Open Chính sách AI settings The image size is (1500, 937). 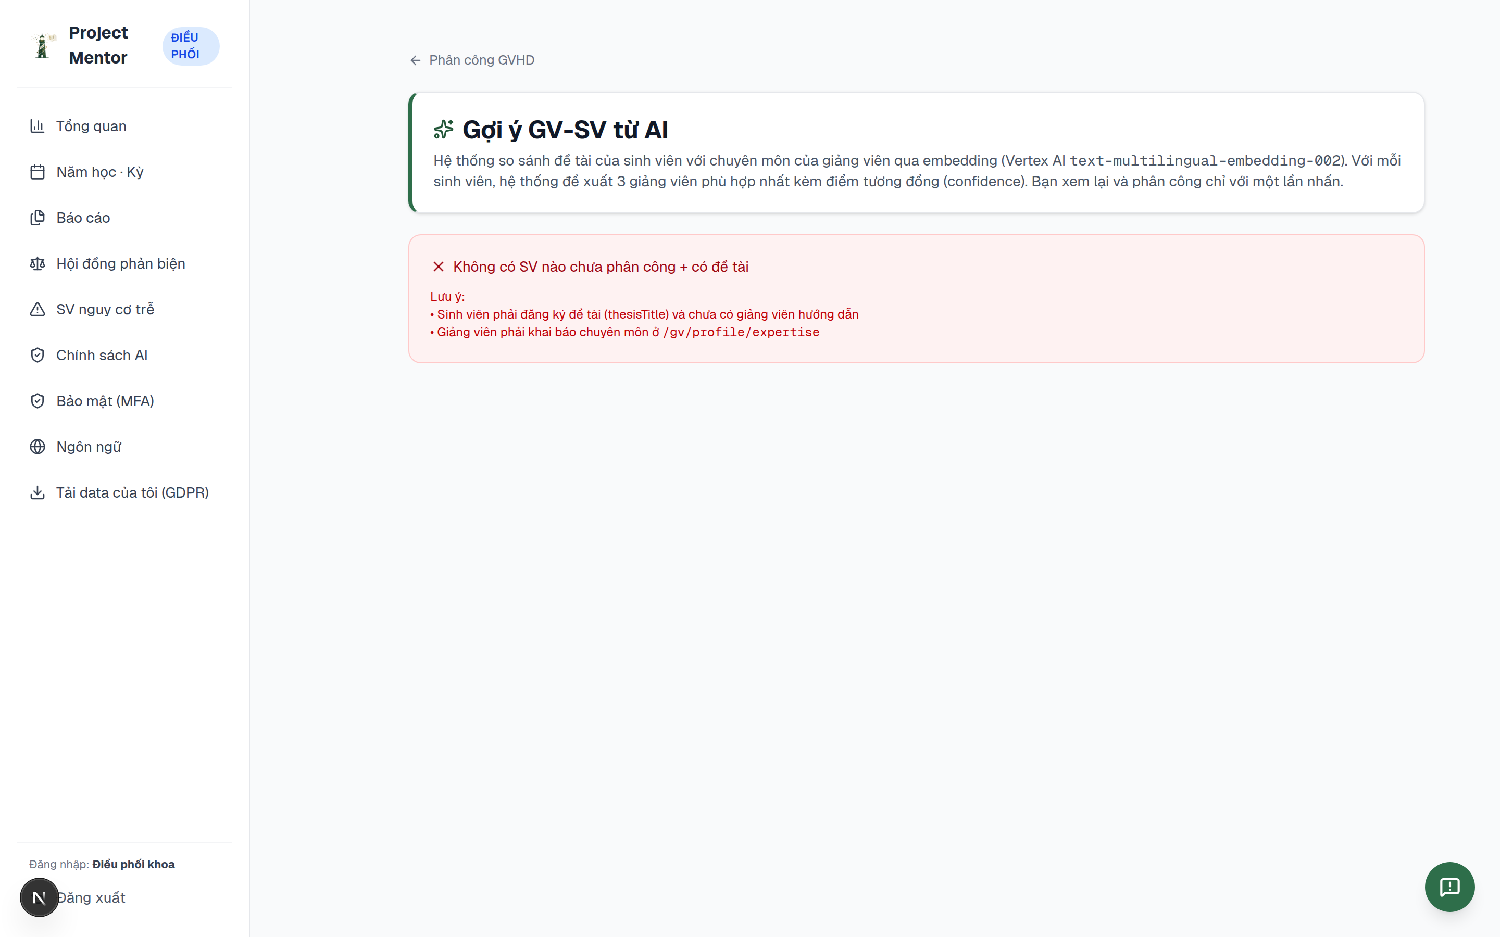(124, 356)
